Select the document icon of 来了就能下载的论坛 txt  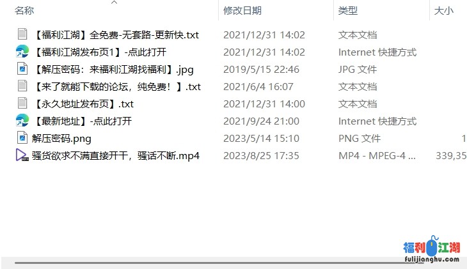(22, 86)
